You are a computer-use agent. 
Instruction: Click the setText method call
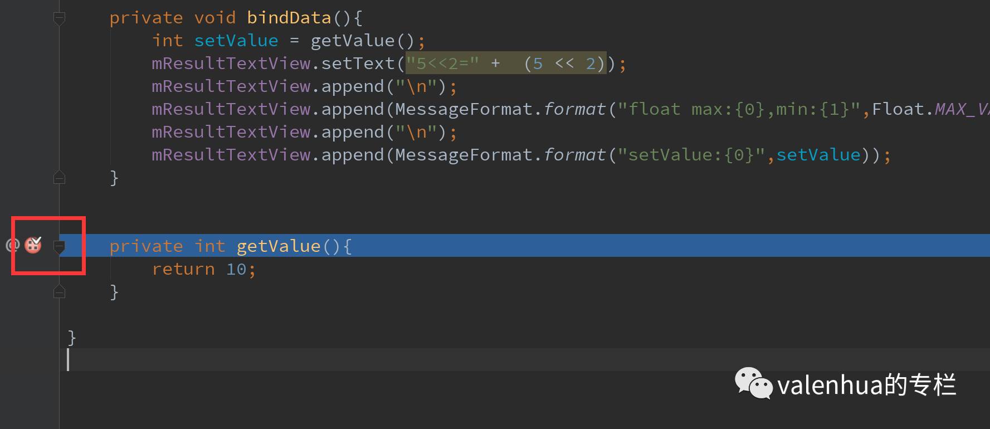tap(358, 64)
